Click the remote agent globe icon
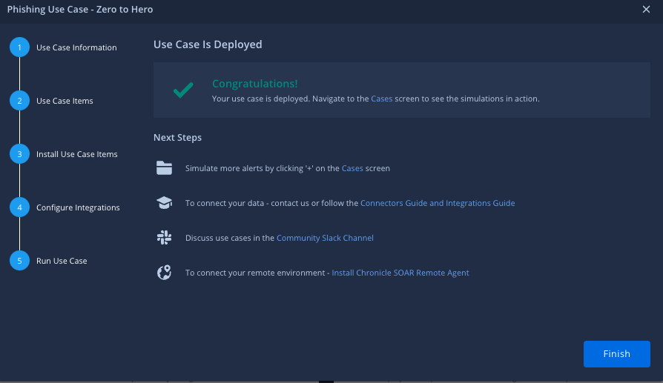663x383 pixels. pos(164,273)
